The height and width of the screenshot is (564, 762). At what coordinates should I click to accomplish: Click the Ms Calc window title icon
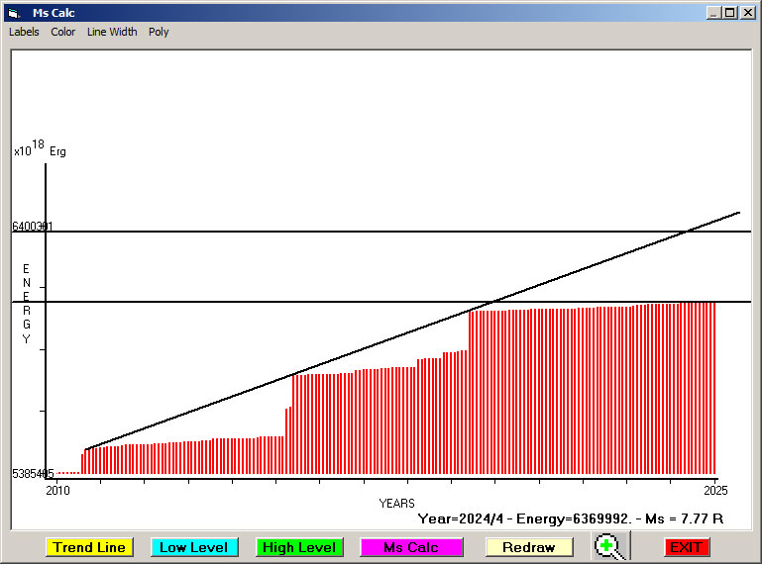point(14,13)
